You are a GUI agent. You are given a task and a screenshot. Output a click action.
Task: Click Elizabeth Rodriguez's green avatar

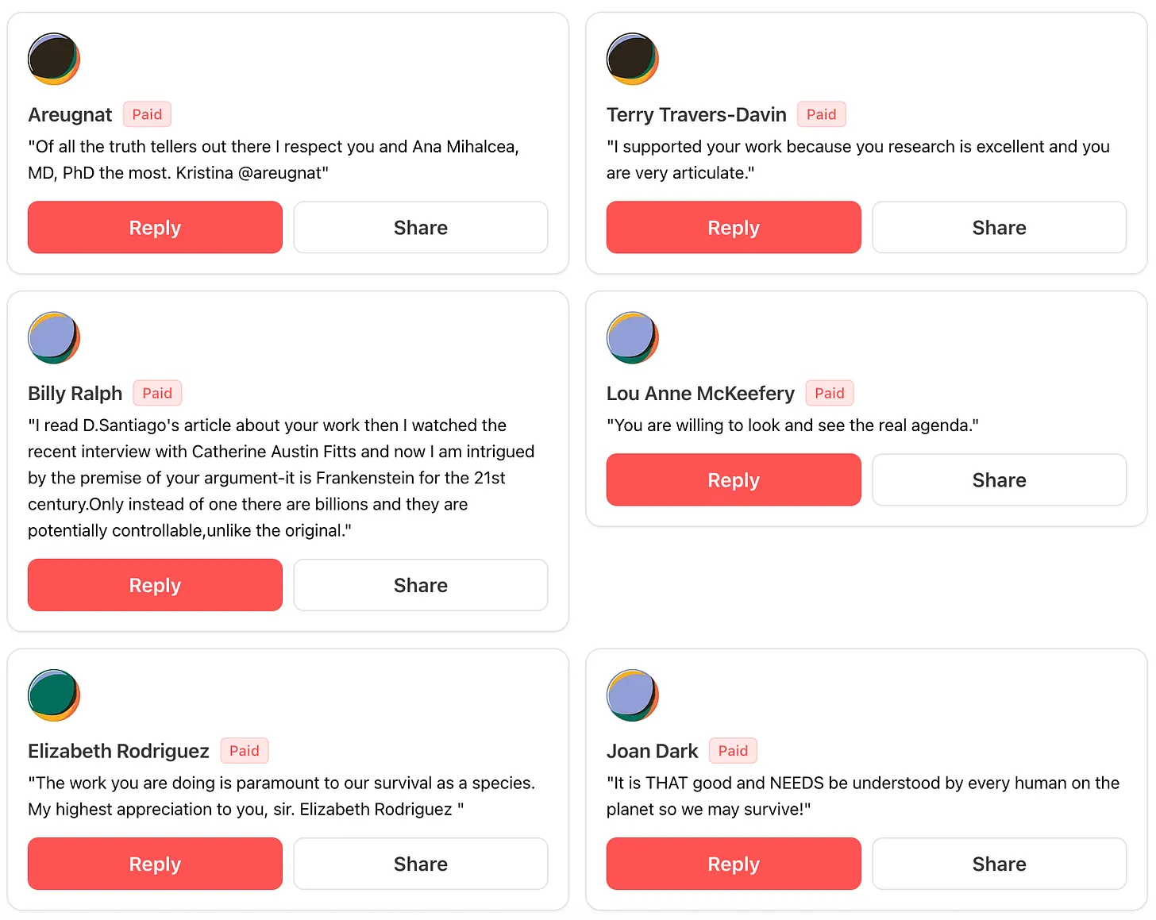(x=54, y=695)
